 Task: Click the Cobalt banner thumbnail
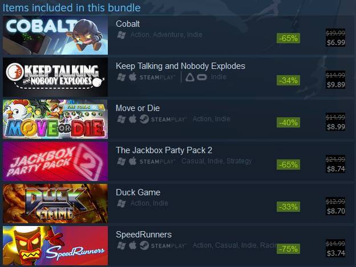pyautogui.click(x=55, y=35)
